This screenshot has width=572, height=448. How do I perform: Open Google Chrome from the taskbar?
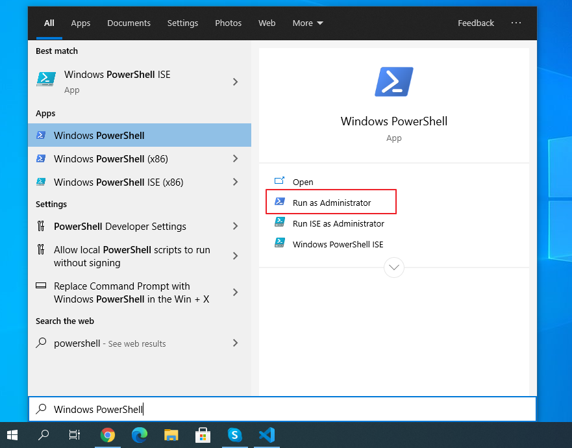108,435
